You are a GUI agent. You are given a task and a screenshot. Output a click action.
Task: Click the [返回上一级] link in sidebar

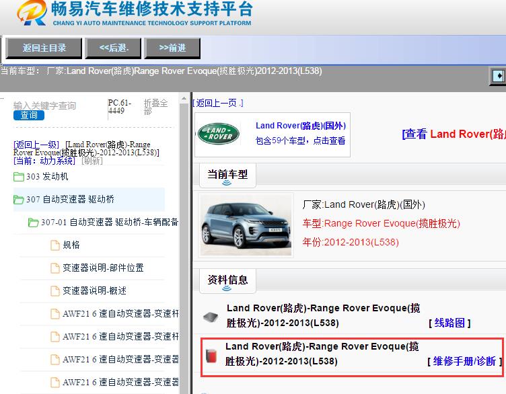[36, 145]
